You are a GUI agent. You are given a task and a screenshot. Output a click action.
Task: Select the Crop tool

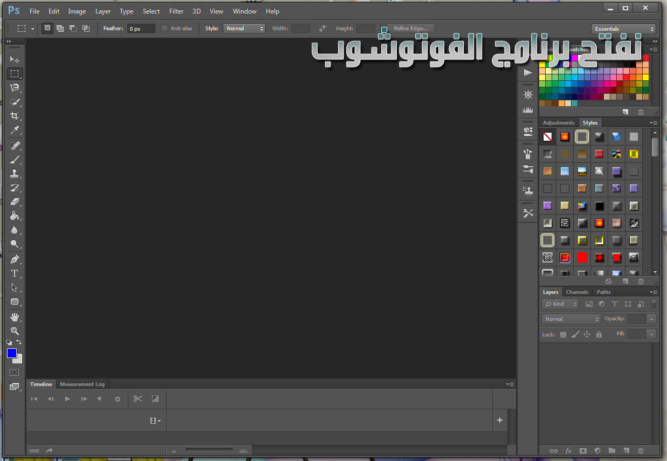pyautogui.click(x=15, y=115)
